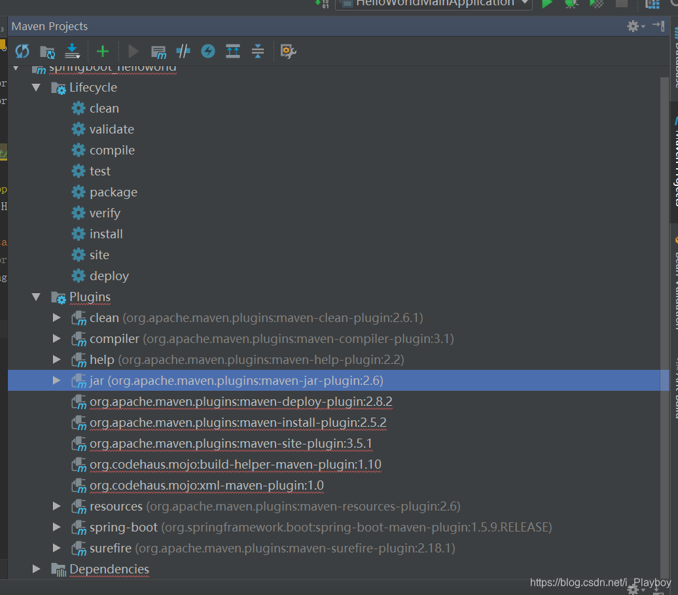
Task: Select the install lifecycle goal
Action: [106, 234]
